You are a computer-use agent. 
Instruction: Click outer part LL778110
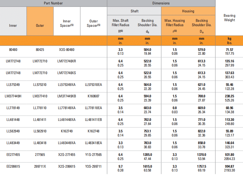pyautogui.click(x=40, y=108)
